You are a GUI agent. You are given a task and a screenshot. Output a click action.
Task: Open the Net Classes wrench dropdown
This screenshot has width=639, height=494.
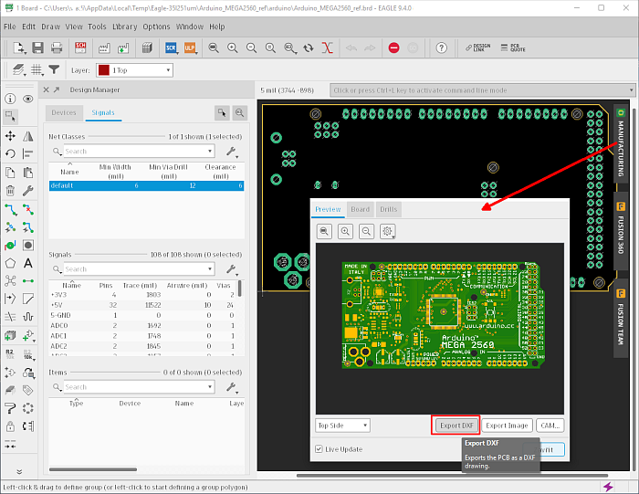[233, 152]
